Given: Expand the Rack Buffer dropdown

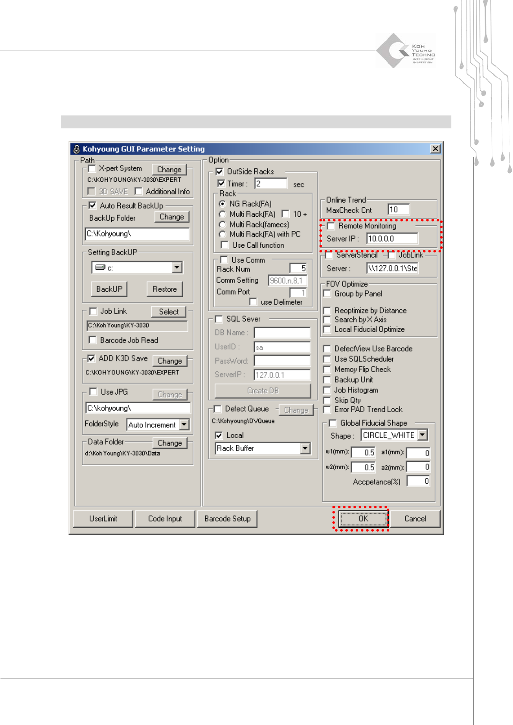Looking at the screenshot, I should (x=305, y=448).
